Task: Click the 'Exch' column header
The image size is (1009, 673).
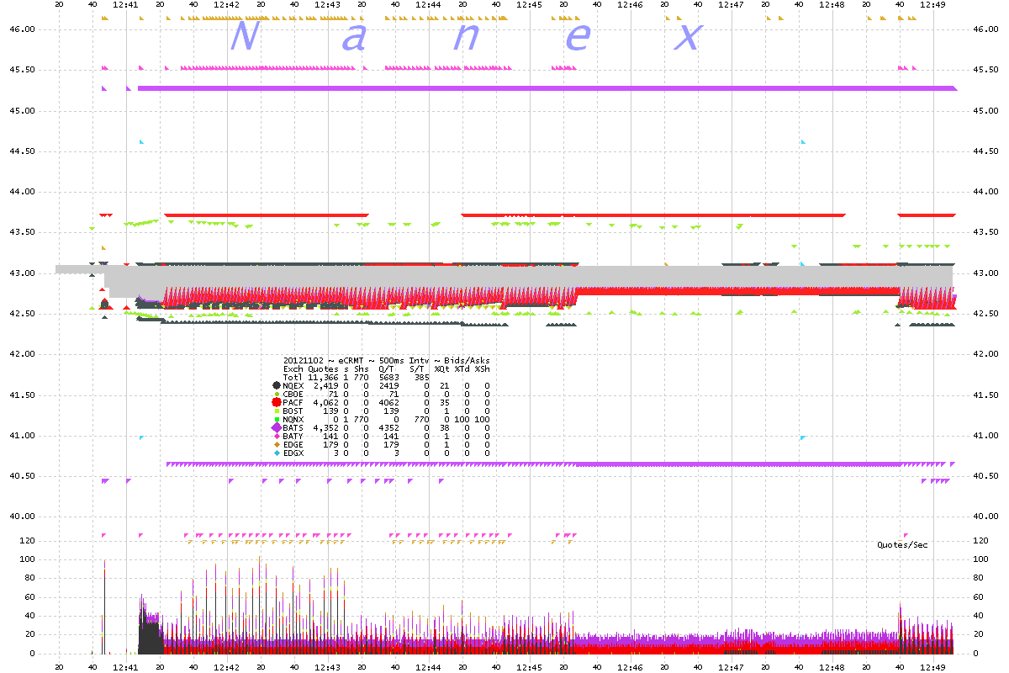Action: coord(293,369)
